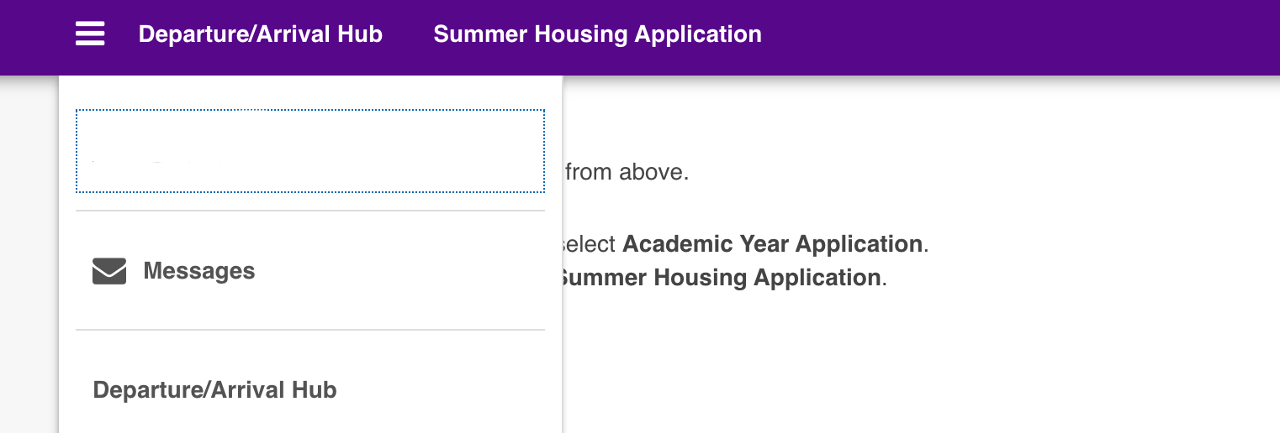Screen dimensions: 1280x433
Task: Go to Summer Housing Application in the header
Action: pos(597,34)
